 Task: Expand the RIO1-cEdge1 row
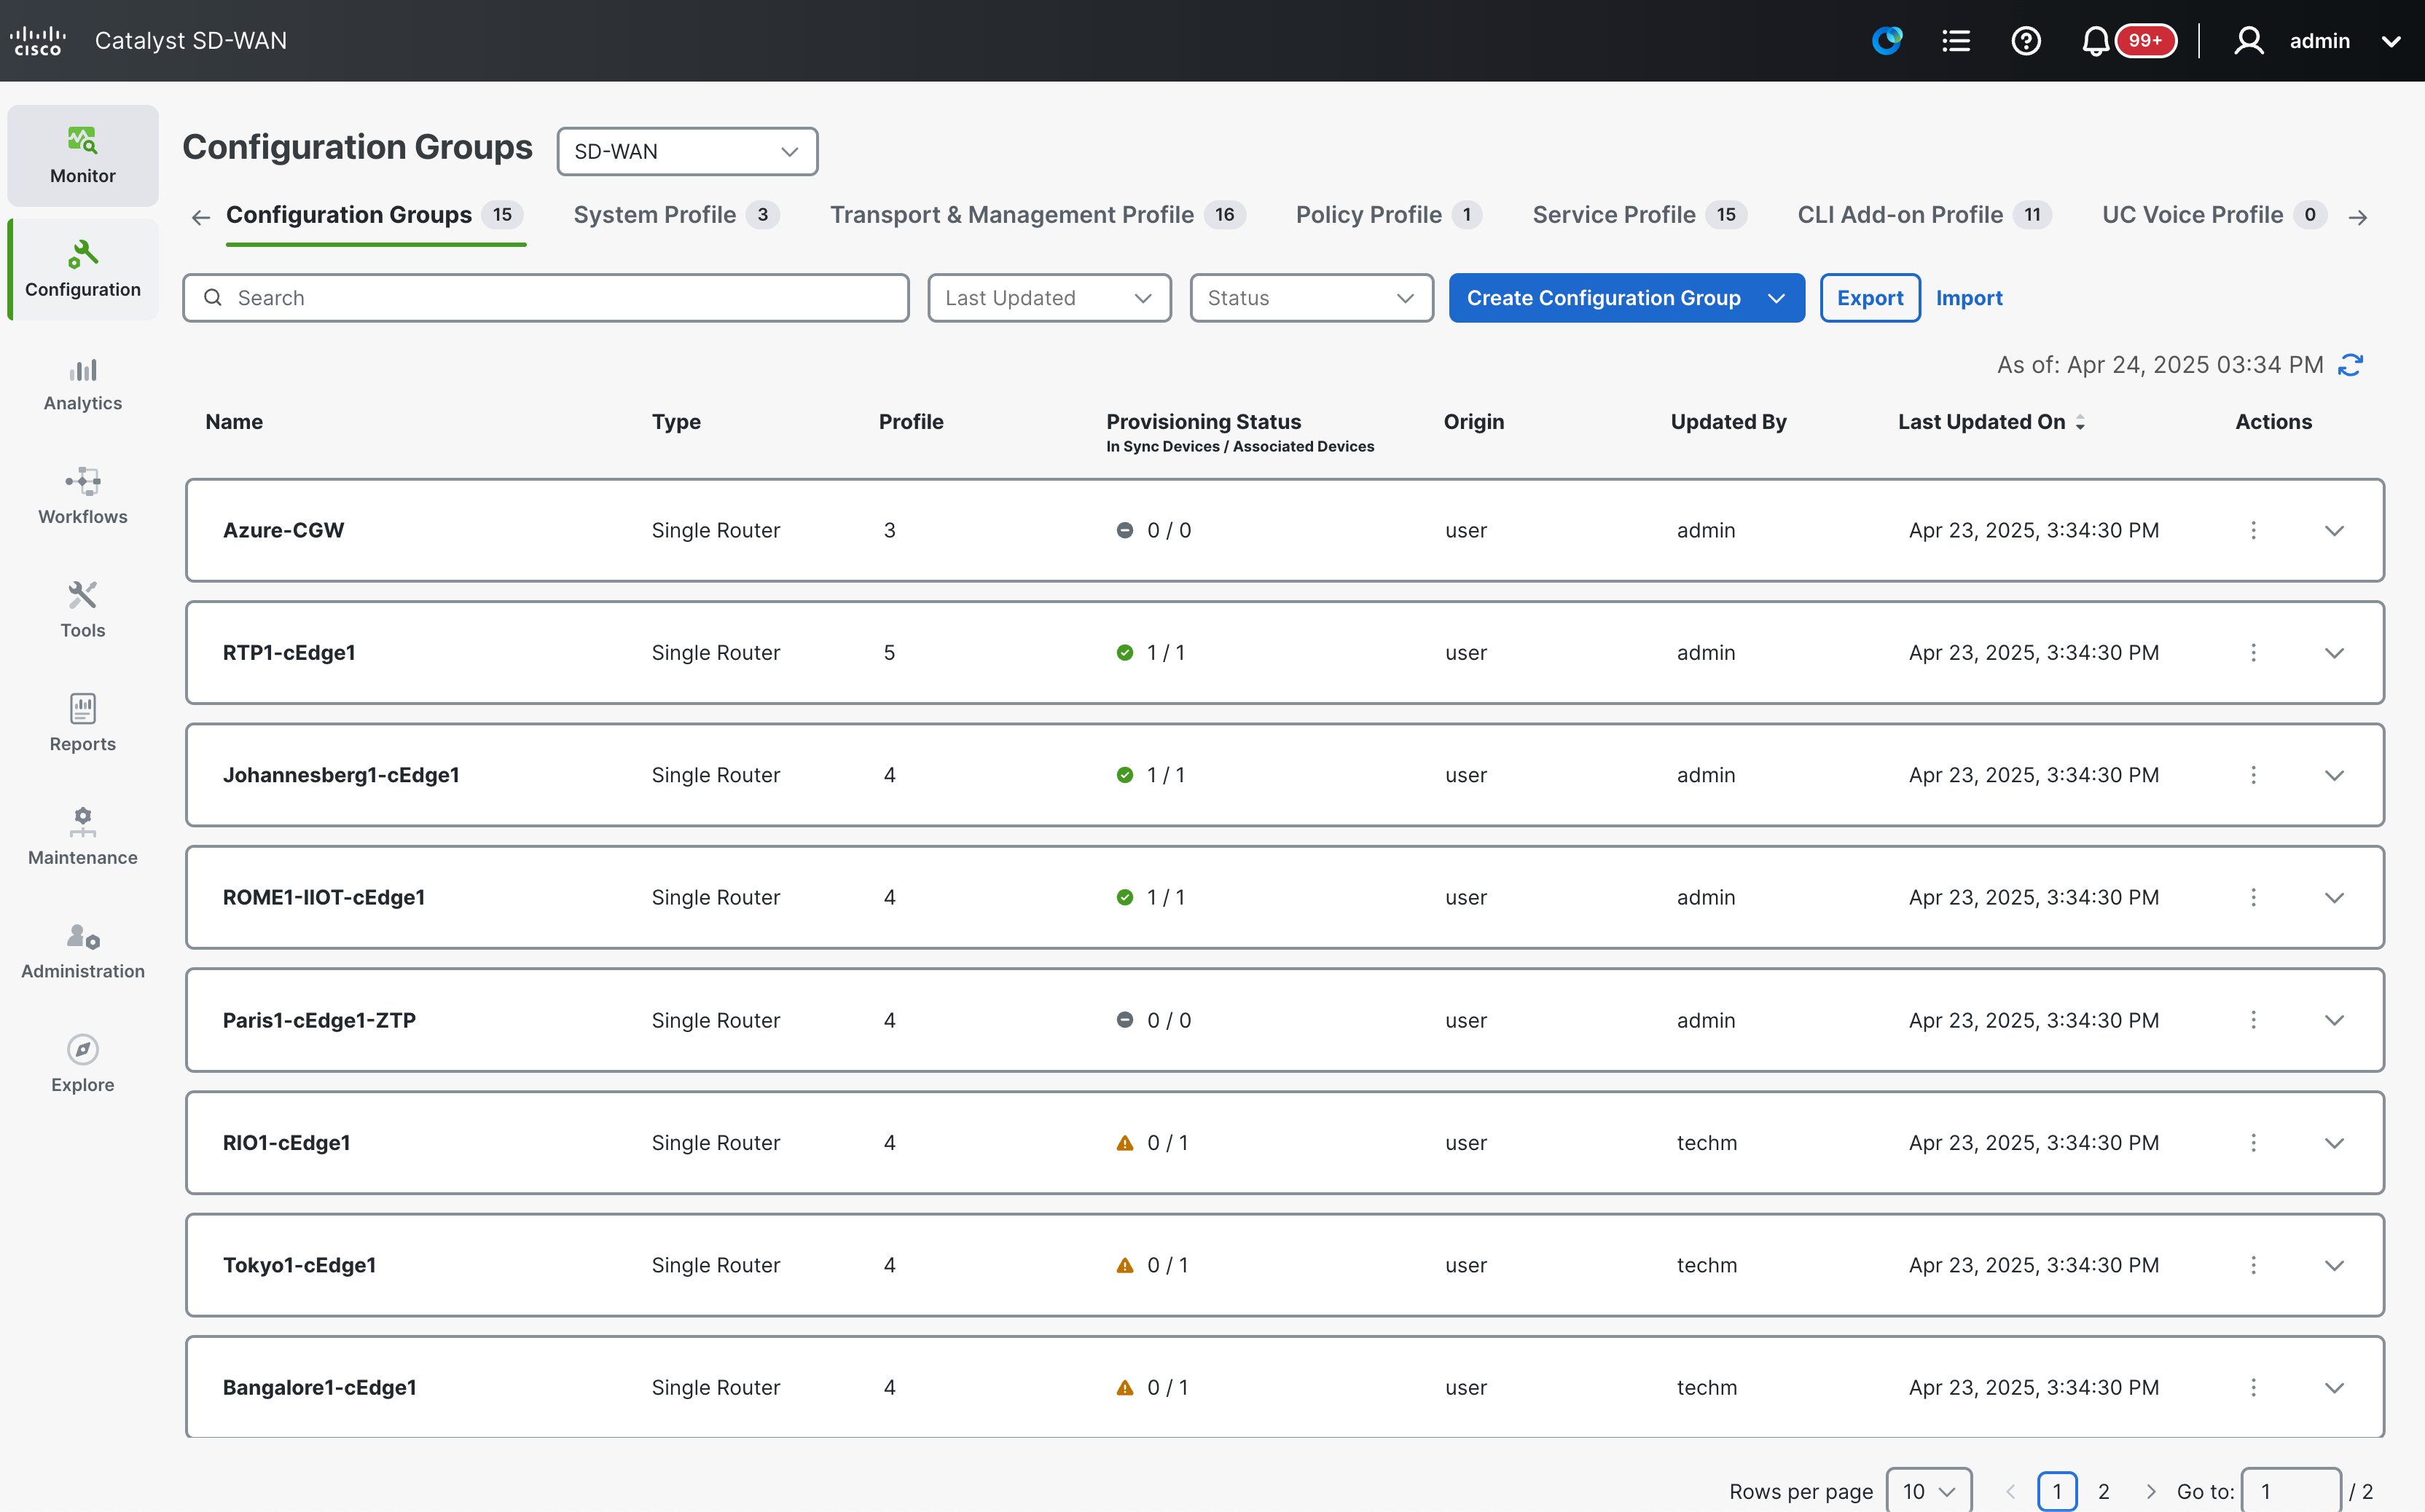pos(2334,1144)
